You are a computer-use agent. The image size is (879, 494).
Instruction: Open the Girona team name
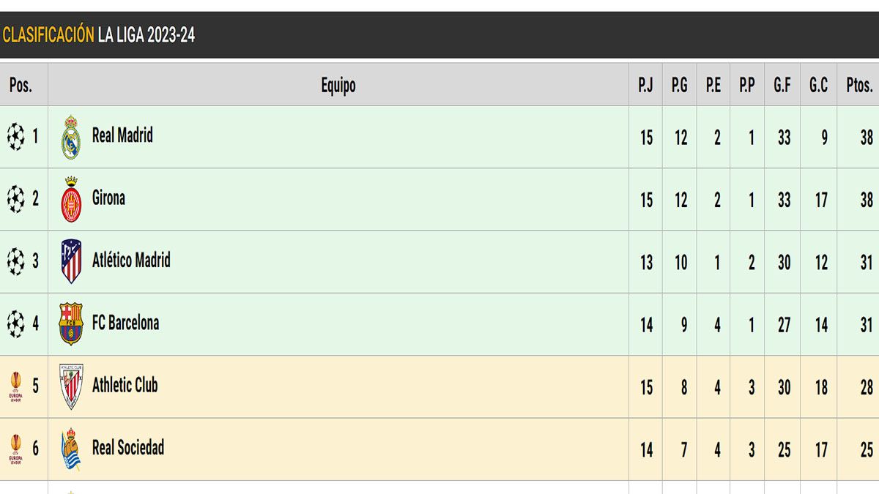(108, 198)
